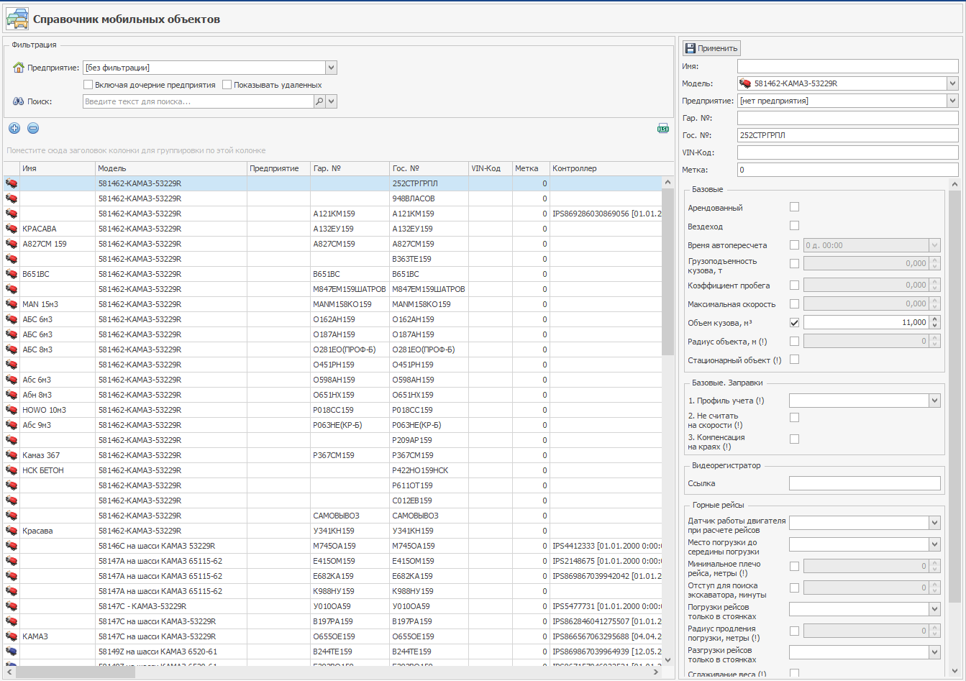The width and height of the screenshot is (966, 681).
Task: Click the search magnifier icon in search field
Action: pyautogui.click(x=319, y=101)
